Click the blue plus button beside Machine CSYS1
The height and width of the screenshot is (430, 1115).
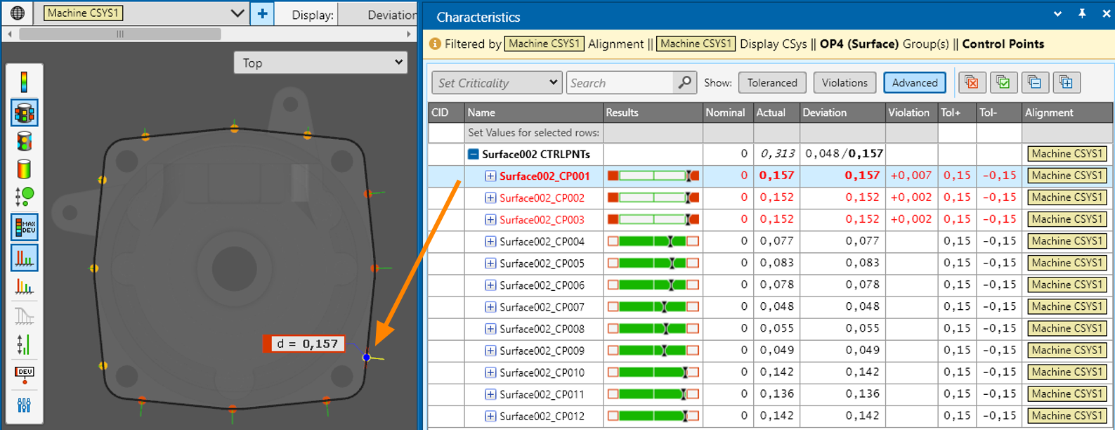point(262,13)
